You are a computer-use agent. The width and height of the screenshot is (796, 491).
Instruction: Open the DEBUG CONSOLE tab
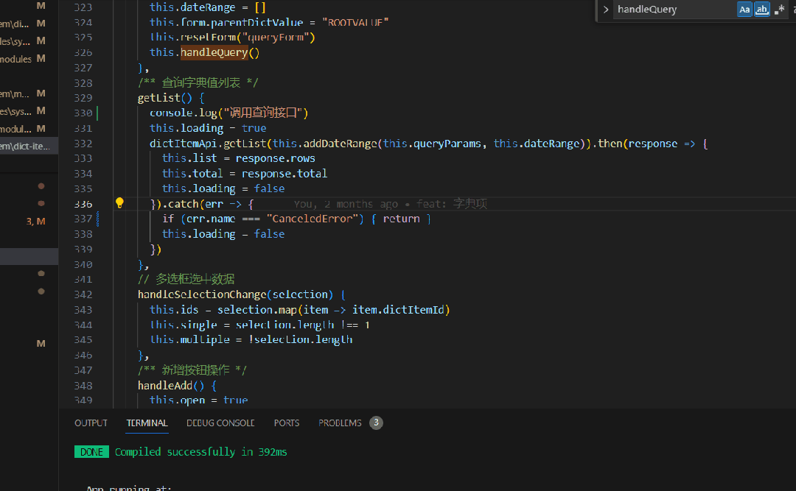click(x=220, y=423)
